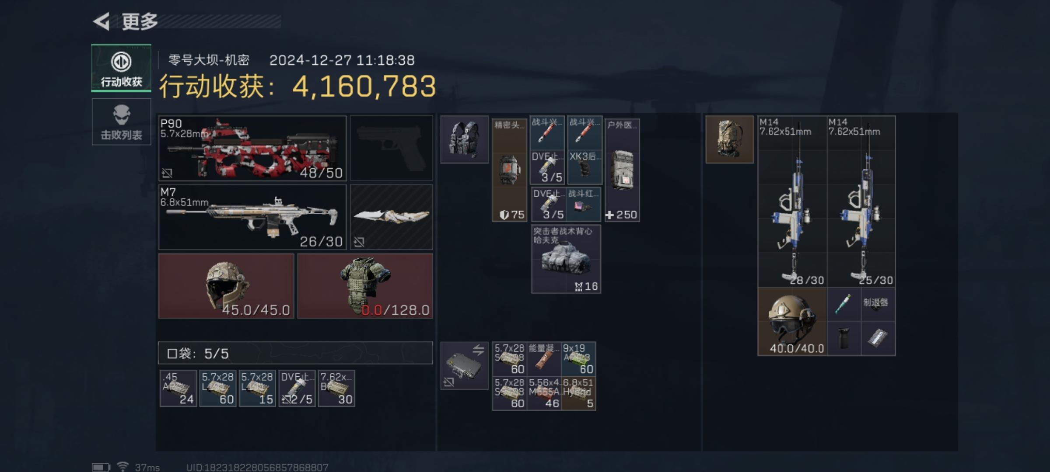Select the 户外医 medical kit item
1050x472 pixels.
(x=622, y=170)
